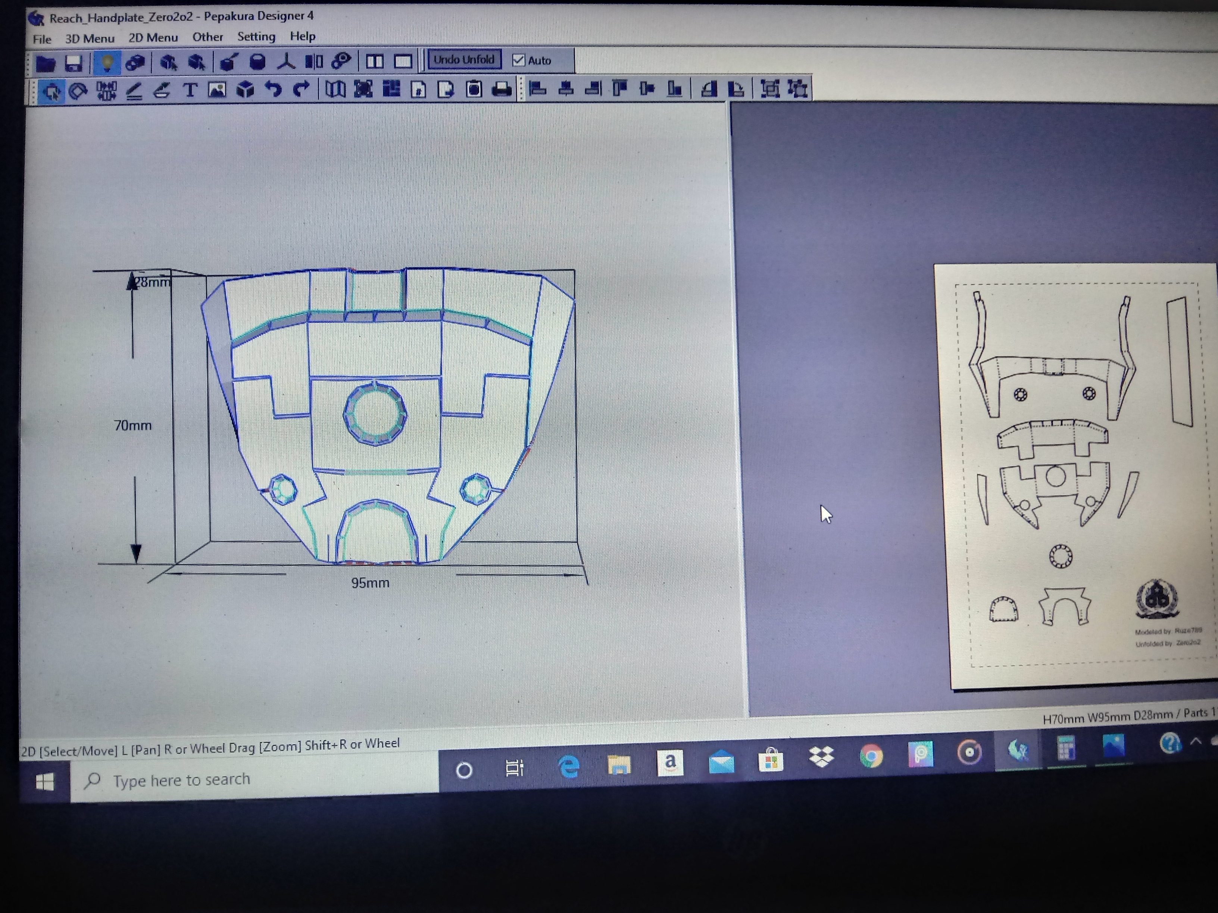Open the 2D Menu

[153, 37]
